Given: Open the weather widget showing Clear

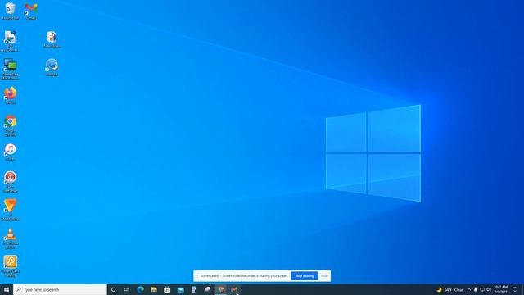Looking at the screenshot, I should (x=449, y=289).
